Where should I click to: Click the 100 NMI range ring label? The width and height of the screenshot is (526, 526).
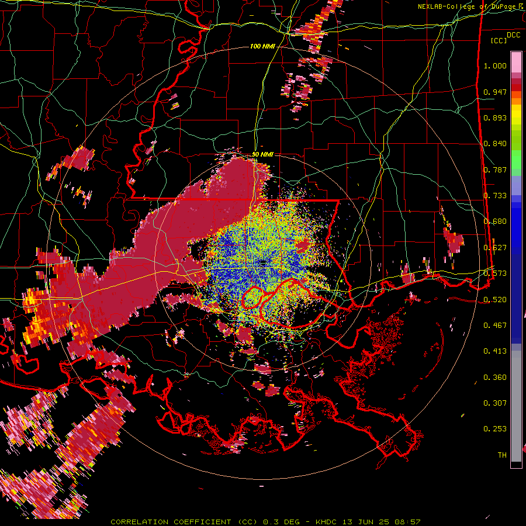(262, 46)
